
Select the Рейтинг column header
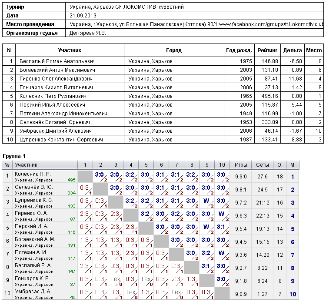(x=267, y=50)
